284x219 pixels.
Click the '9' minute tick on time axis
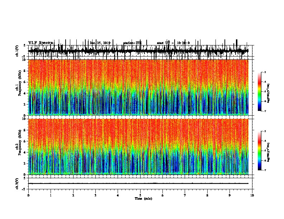click(x=229, y=195)
